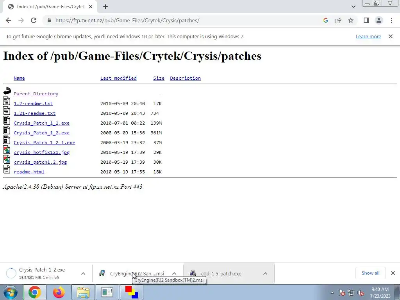Click text file icon beside 1.2-readme.txt

pos(7,101)
